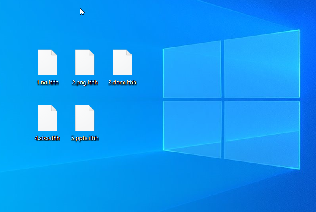This screenshot has height=212, width=316.
Task: Click the "1.txt.ithh" filename label
Action: tap(47, 83)
